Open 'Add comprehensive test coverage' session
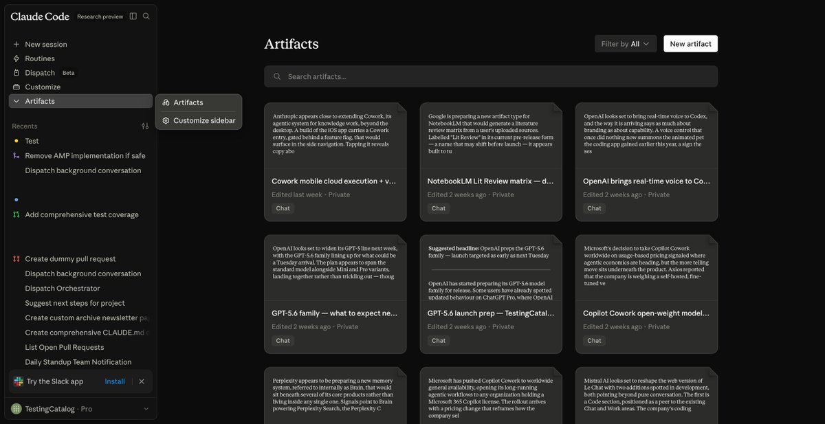Image resolution: width=825 pixels, height=424 pixels. [80, 215]
